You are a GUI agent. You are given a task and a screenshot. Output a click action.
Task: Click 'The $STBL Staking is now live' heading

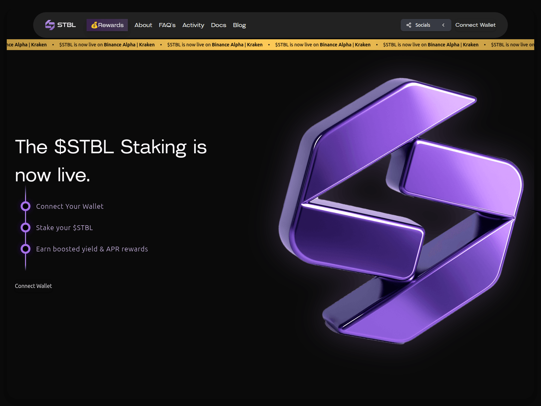click(x=111, y=161)
